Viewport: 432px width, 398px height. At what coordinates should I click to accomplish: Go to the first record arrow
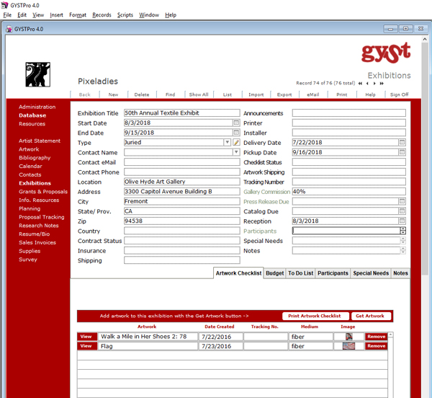point(360,84)
